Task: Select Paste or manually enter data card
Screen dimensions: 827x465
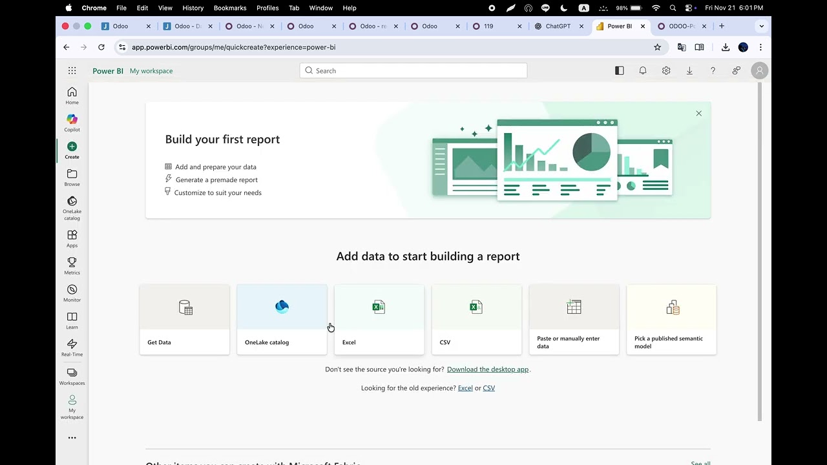Action: 574,319
